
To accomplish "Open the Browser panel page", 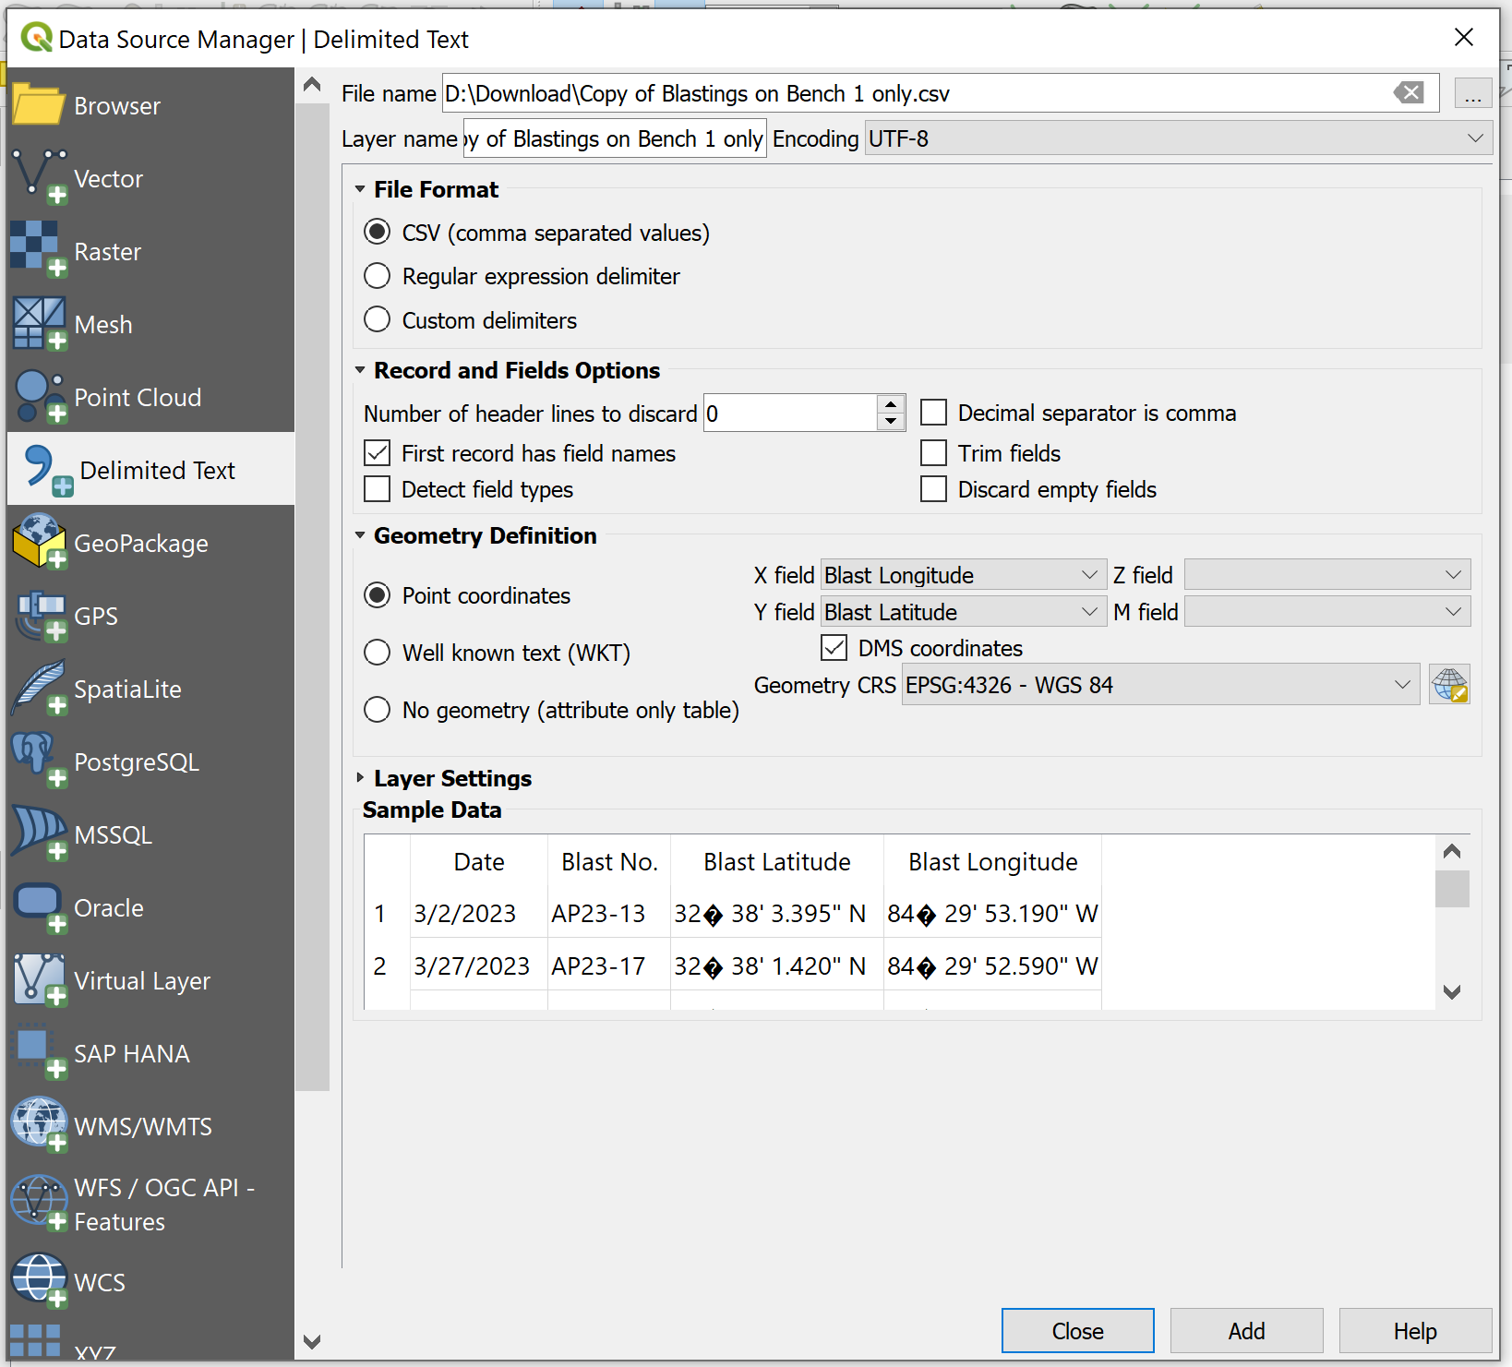I will click(117, 105).
